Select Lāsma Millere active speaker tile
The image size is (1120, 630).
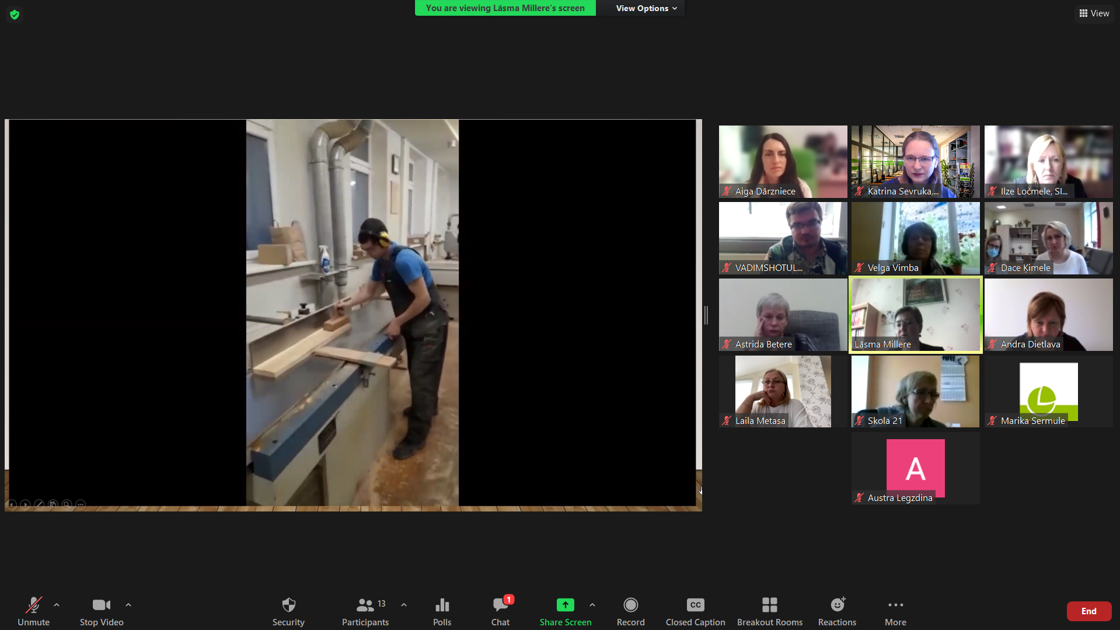coord(915,315)
